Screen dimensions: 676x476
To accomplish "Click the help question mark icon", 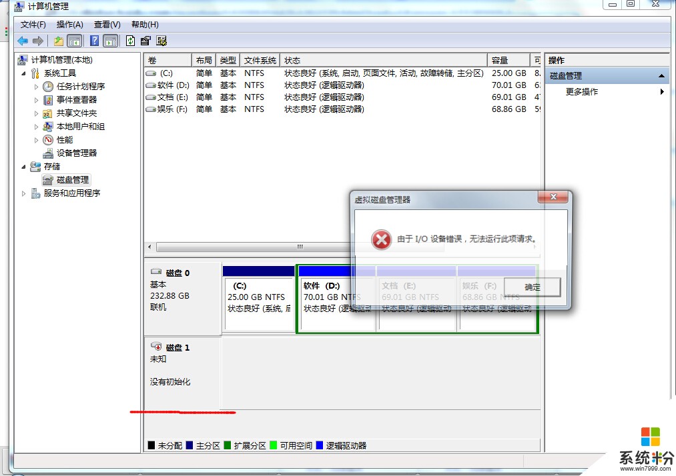I will point(95,41).
